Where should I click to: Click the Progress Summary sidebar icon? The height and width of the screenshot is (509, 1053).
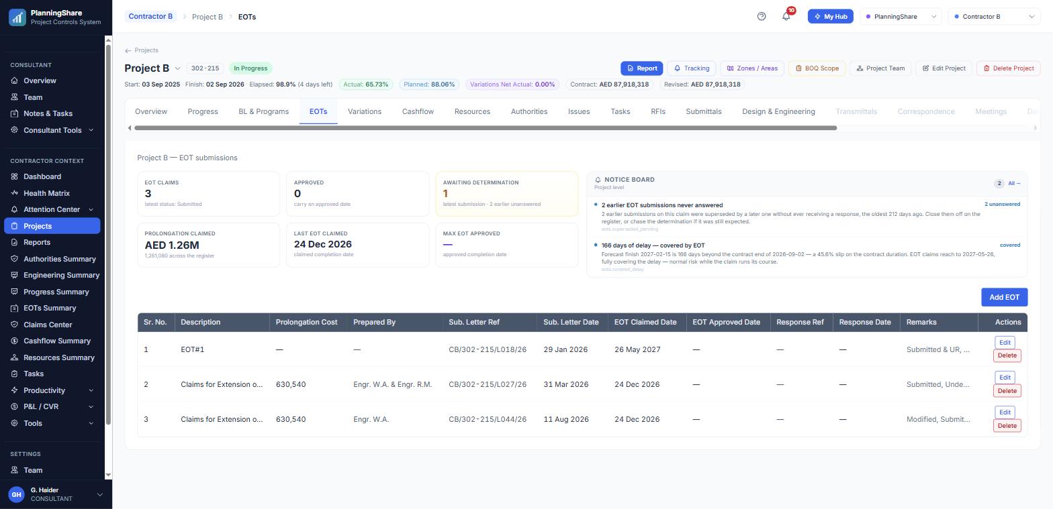click(15, 292)
